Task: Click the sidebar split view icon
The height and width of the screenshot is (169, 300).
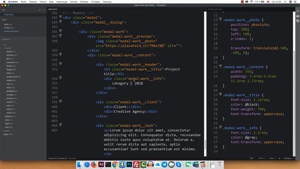Action: point(44,10)
